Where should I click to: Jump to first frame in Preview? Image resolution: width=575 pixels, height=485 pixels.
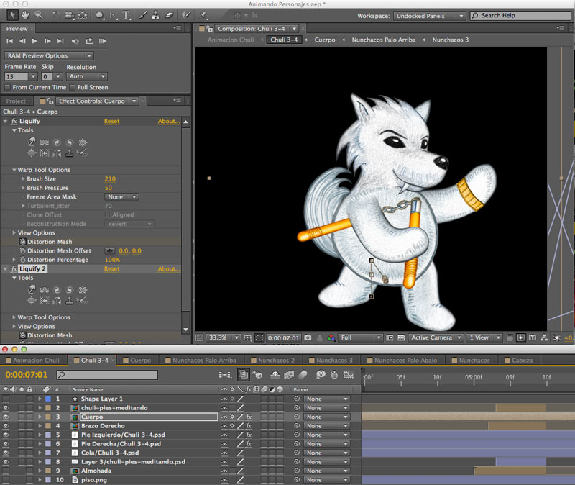pyautogui.click(x=10, y=41)
